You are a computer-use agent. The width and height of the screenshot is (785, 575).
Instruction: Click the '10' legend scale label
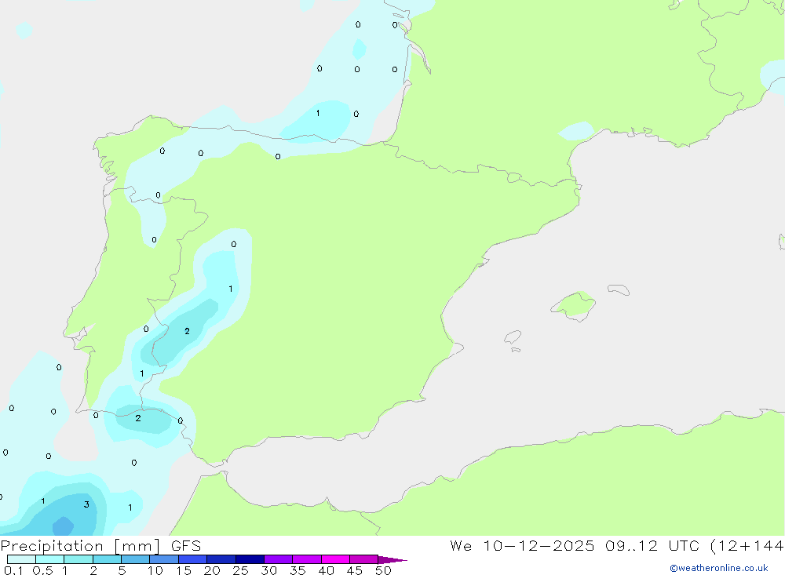(155, 570)
